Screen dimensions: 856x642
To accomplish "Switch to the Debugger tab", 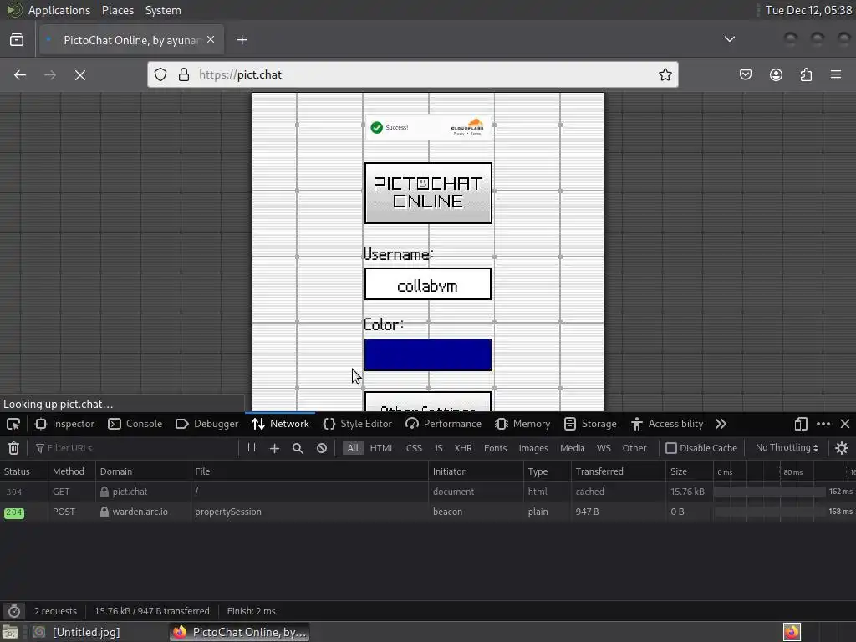I will [207, 424].
